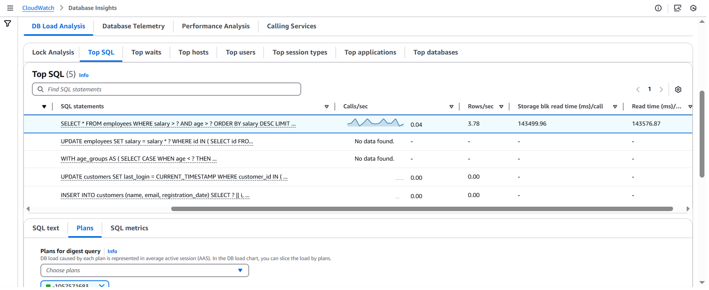This screenshot has width=709, height=290.
Task: Open the hamburger navigation menu
Action: (10, 8)
